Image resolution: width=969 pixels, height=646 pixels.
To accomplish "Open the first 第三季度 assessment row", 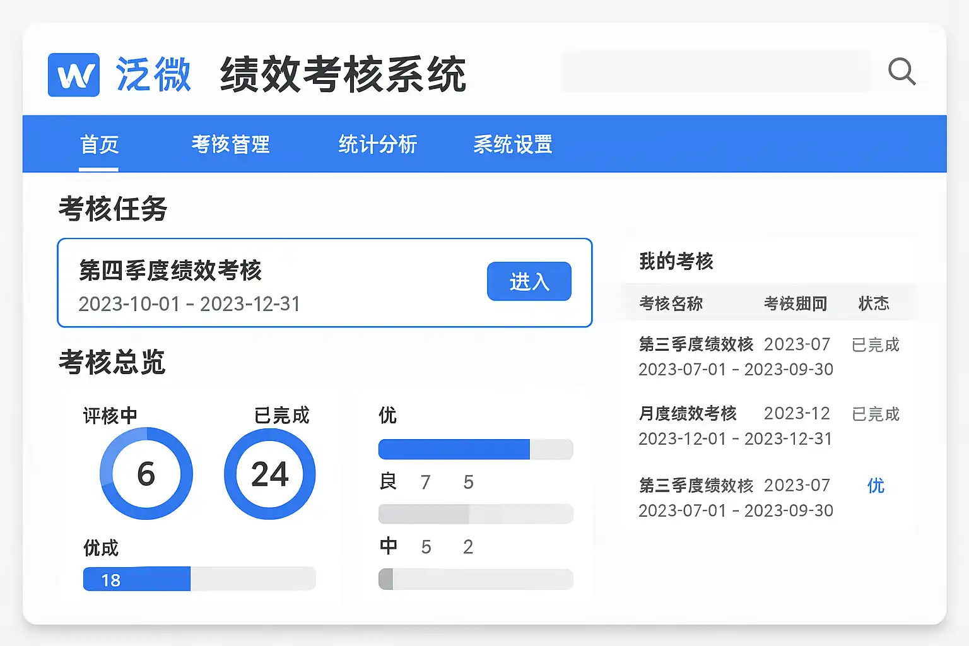I will (x=696, y=344).
